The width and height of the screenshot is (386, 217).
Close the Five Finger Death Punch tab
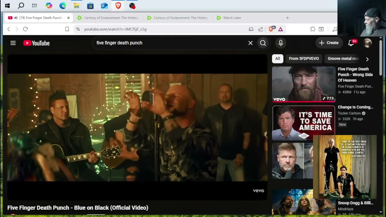68,18
